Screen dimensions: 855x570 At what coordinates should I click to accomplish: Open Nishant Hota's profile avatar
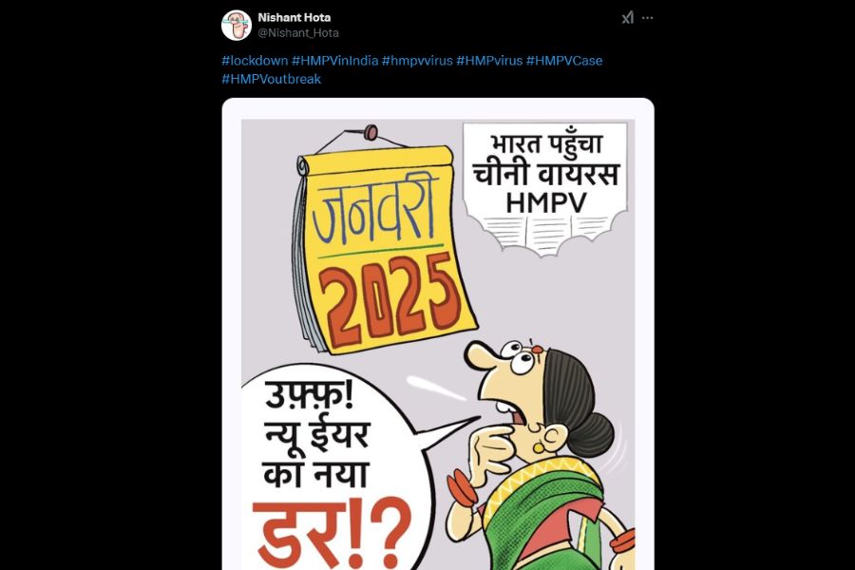pyautogui.click(x=237, y=25)
